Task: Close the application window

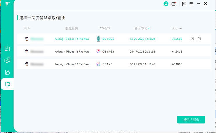Action: point(205,4)
